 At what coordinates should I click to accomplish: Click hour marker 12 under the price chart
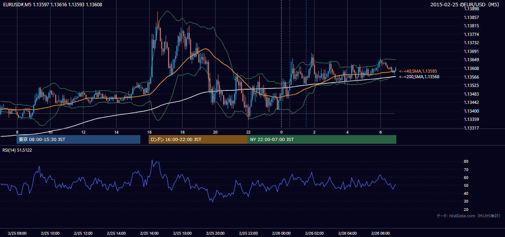(83, 132)
